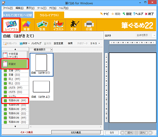The width and height of the screenshot is (158, 137).
Task: Click the 設定変更 button
Action: coord(58,43)
